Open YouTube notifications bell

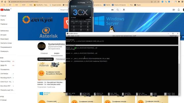coord(179,10)
